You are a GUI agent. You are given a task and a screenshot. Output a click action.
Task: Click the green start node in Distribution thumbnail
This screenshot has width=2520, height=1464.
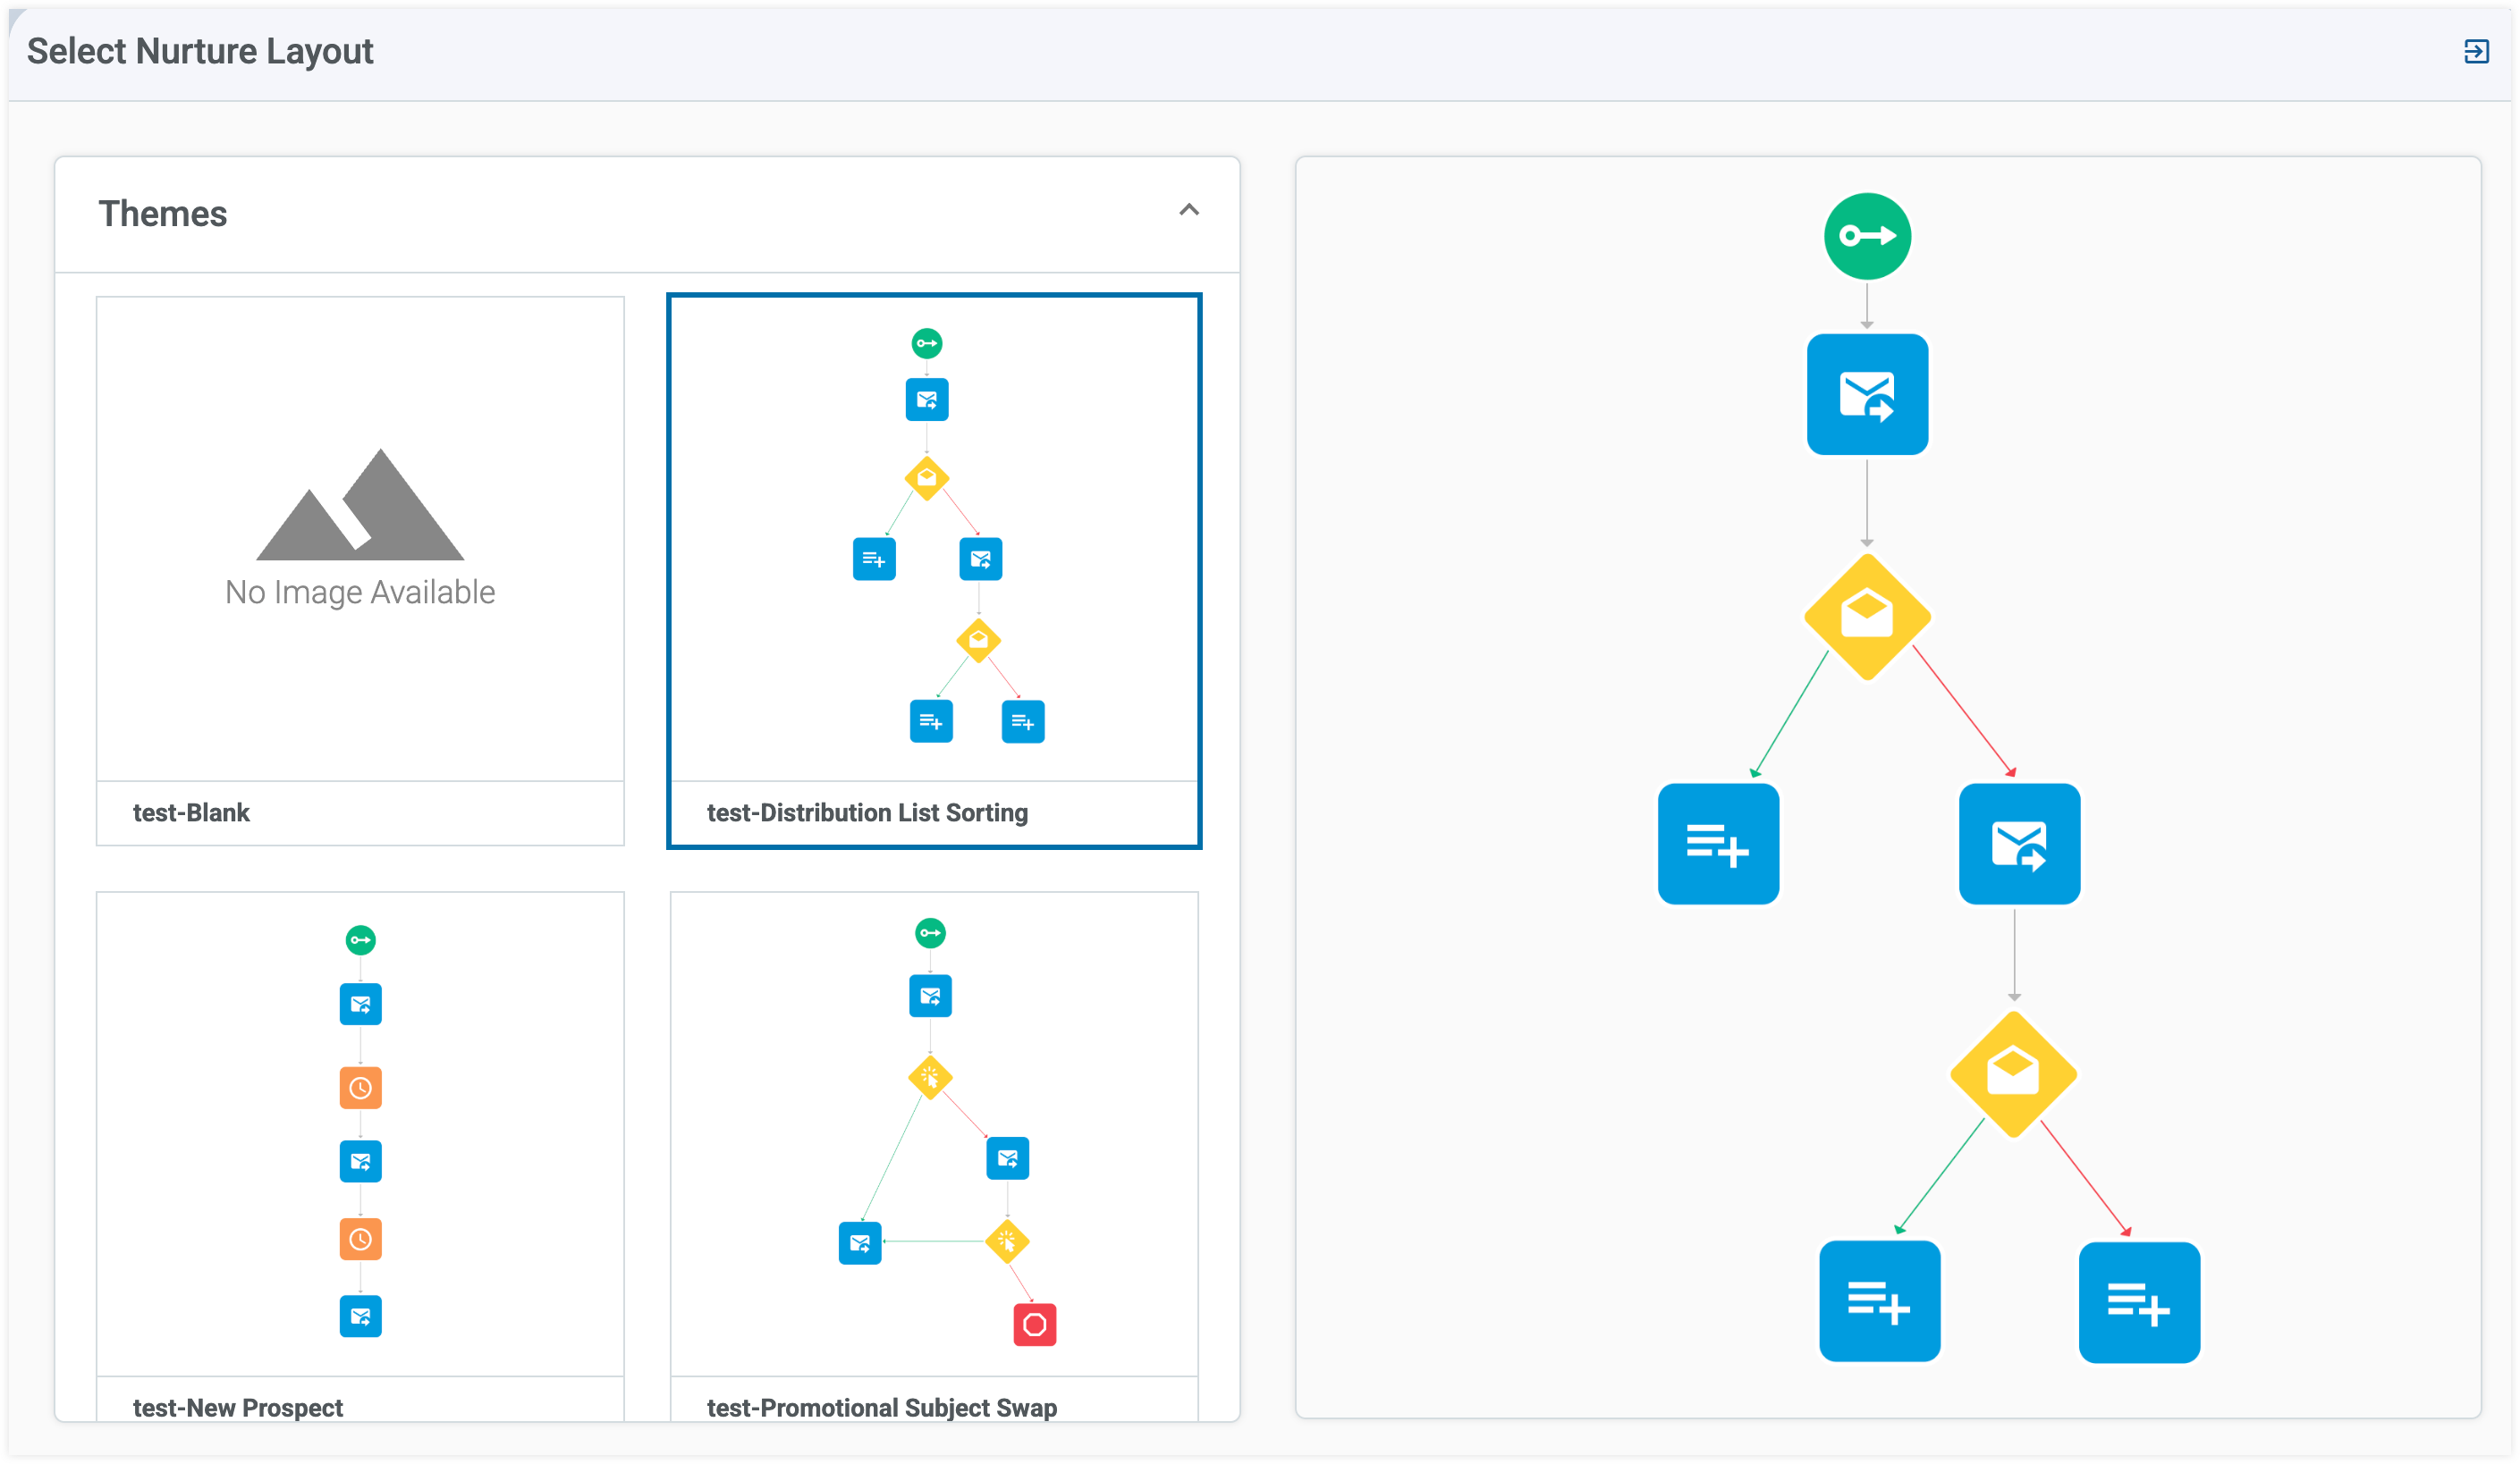(x=926, y=343)
